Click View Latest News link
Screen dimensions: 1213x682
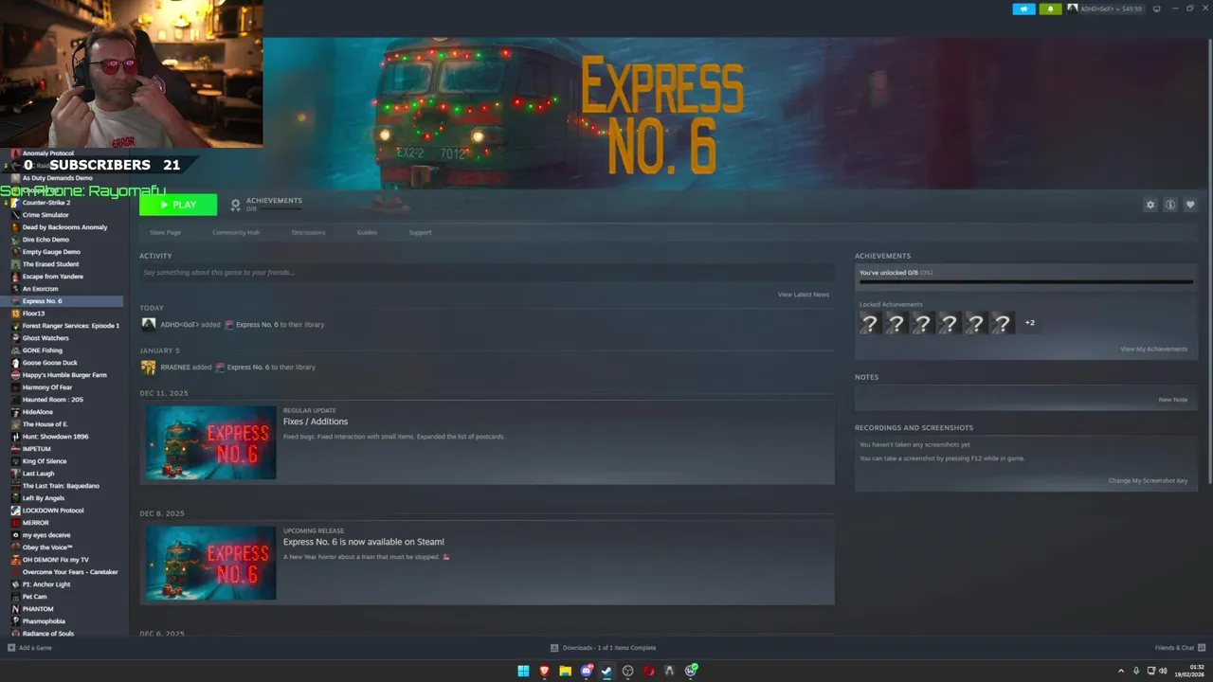point(804,295)
